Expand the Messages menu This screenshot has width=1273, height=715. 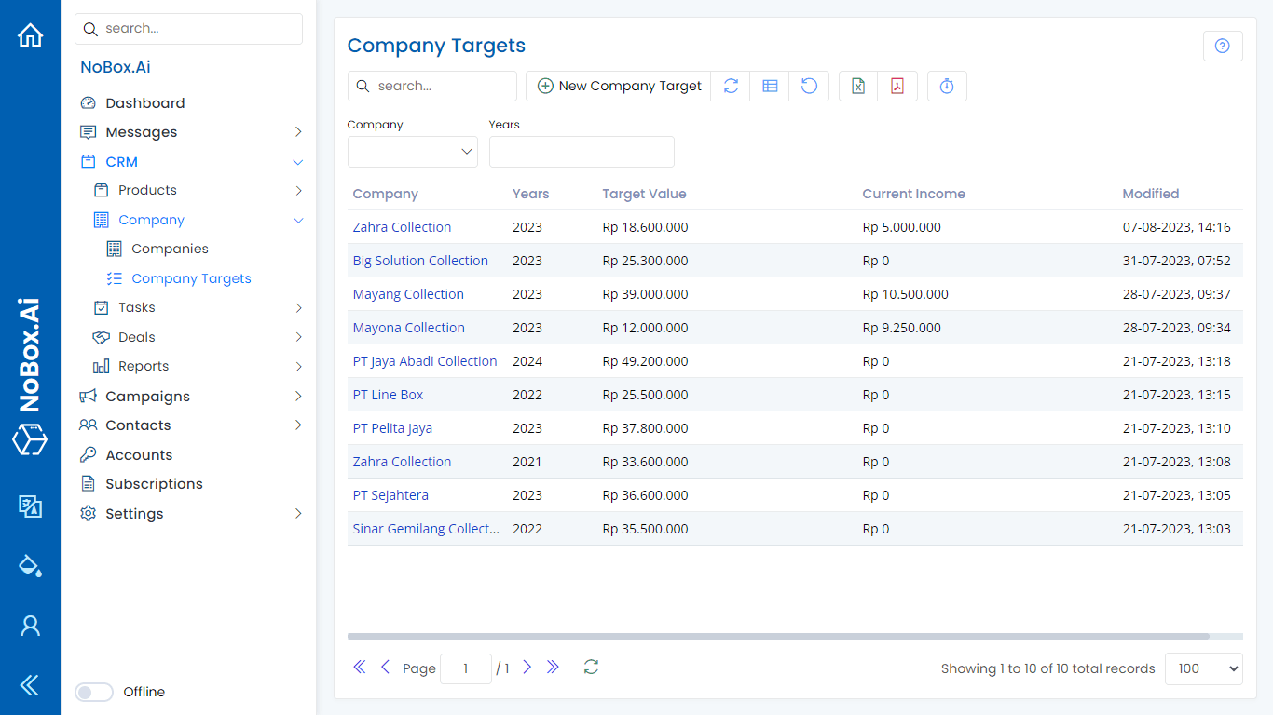click(x=139, y=131)
